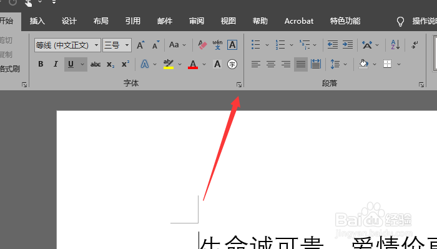Open the Paragraph dialog launcher
Viewport: 437px width, 249px height.
tap(421, 85)
